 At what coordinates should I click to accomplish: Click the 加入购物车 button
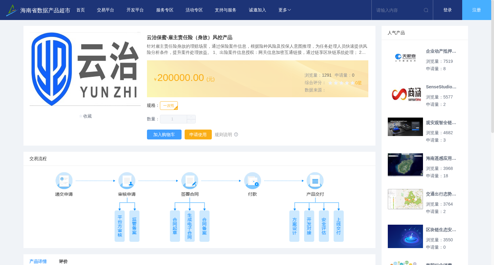coord(164,135)
